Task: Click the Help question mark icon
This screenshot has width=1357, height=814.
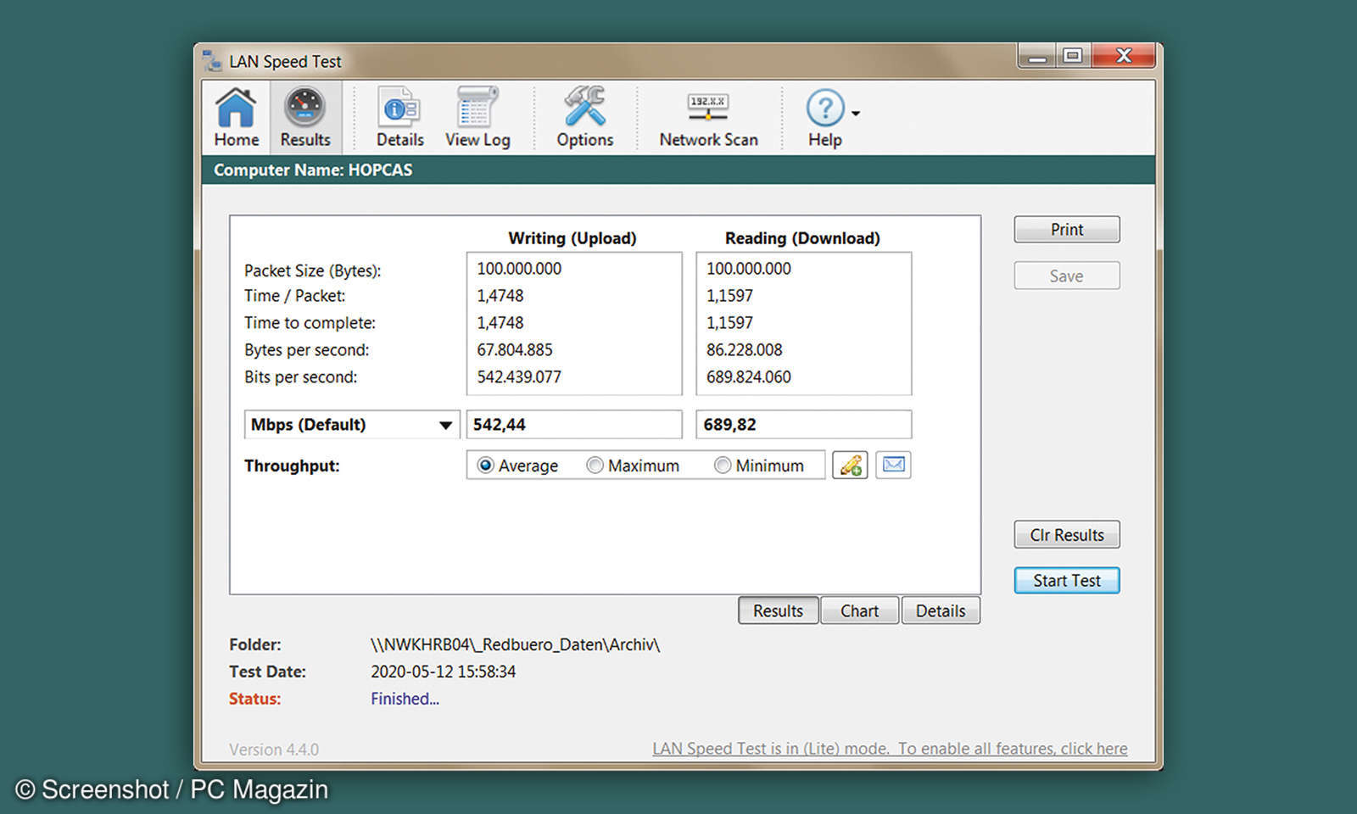Action: [824, 110]
